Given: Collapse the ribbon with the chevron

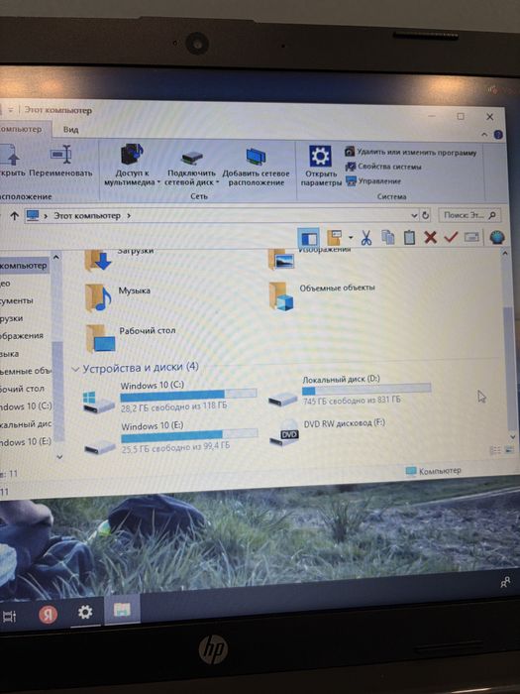Looking at the screenshot, I should tap(484, 135).
